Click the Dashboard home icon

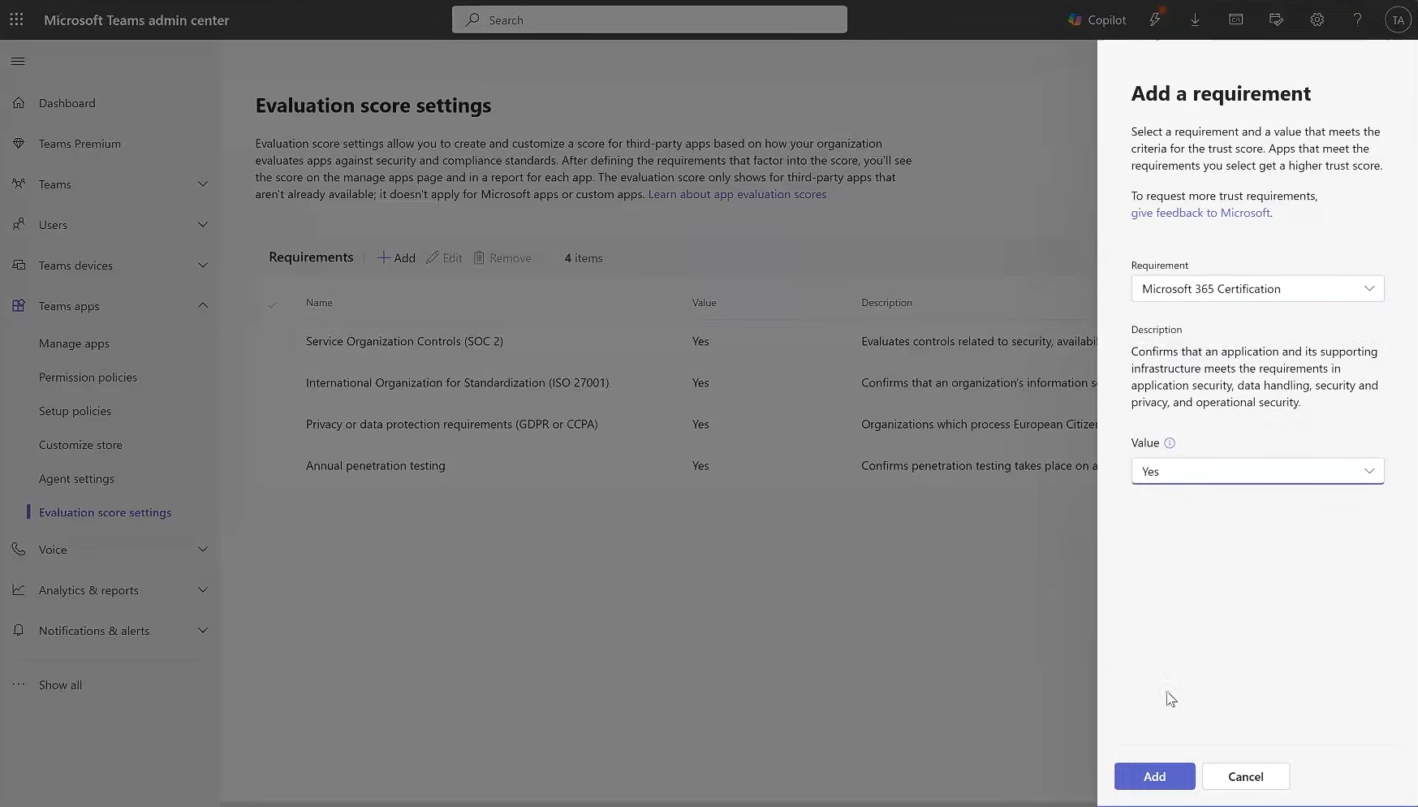pos(19,102)
